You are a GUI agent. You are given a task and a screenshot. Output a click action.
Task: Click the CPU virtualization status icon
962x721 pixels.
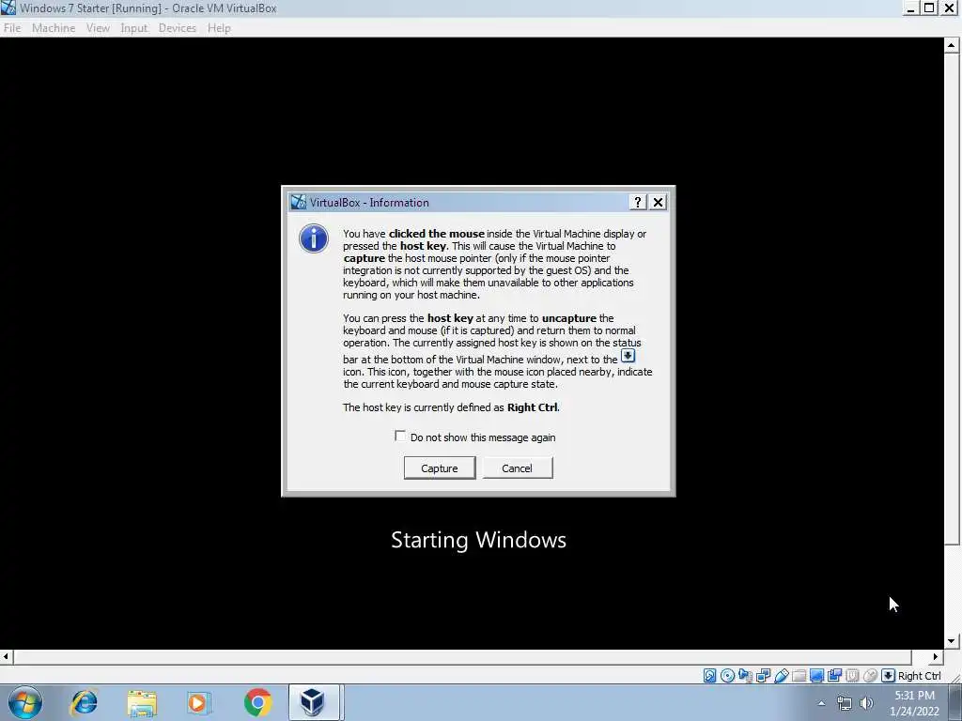(x=852, y=676)
